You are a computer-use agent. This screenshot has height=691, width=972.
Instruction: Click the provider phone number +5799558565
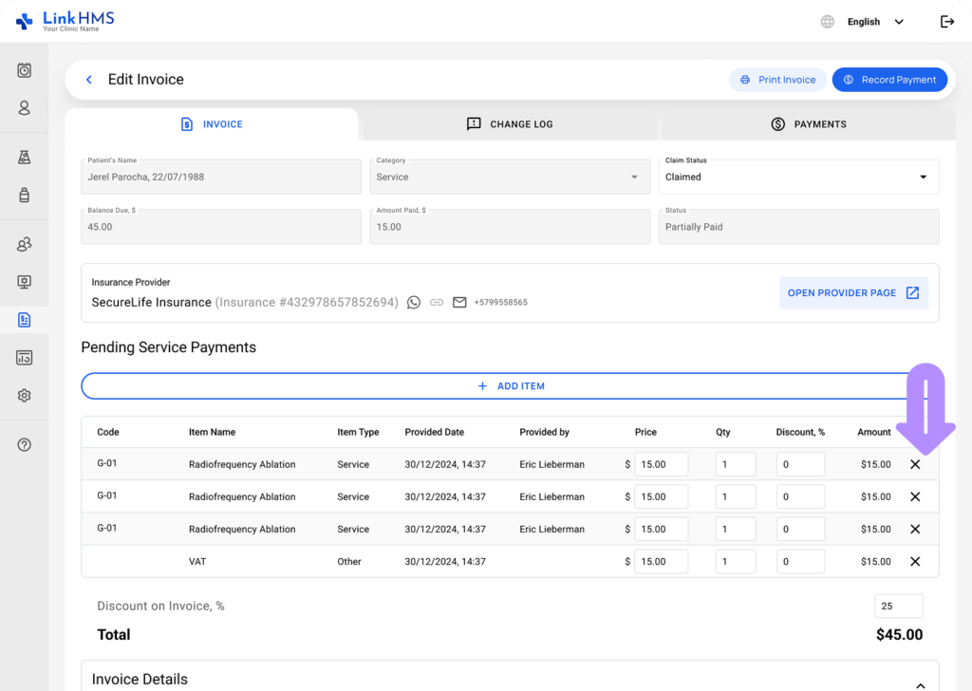click(x=500, y=303)
